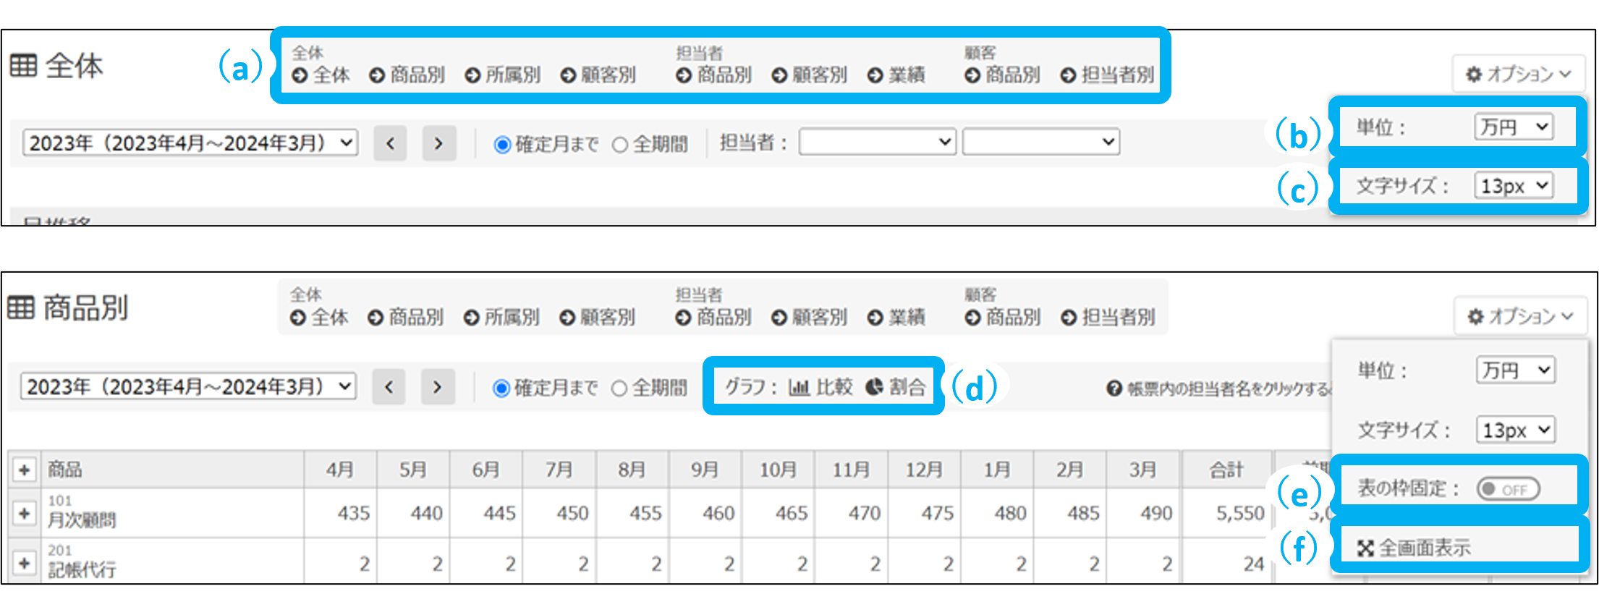Expand the 記帳代行 product row
The image size is (1599, 615).
(24, 562)
